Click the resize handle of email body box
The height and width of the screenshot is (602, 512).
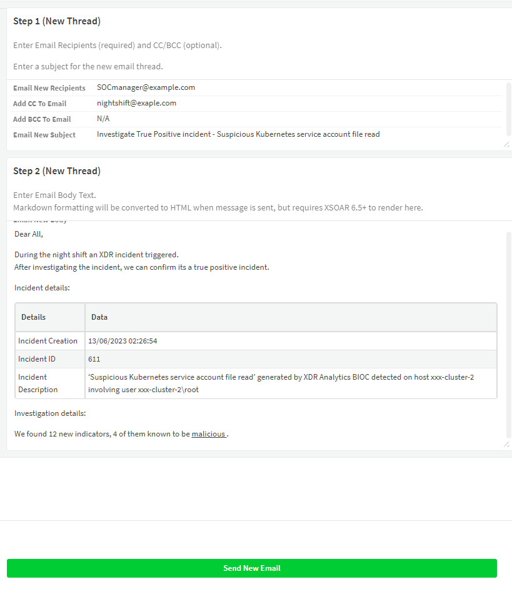click(x=506, y=444)
